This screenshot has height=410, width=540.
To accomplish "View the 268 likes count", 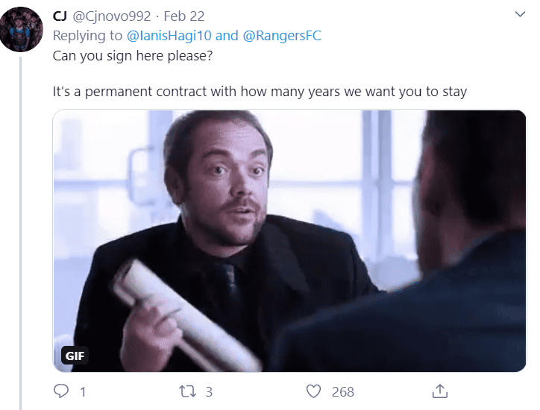I will pyautogui.click(x=342, y=392).
